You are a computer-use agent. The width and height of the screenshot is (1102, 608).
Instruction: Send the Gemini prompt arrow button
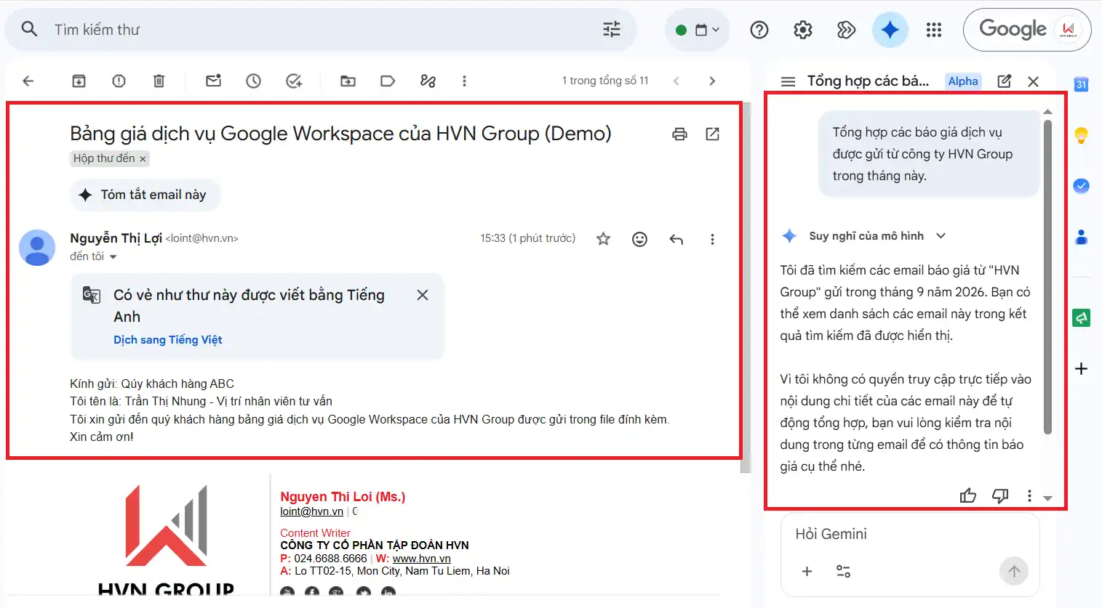click(x=1014, y=571)
